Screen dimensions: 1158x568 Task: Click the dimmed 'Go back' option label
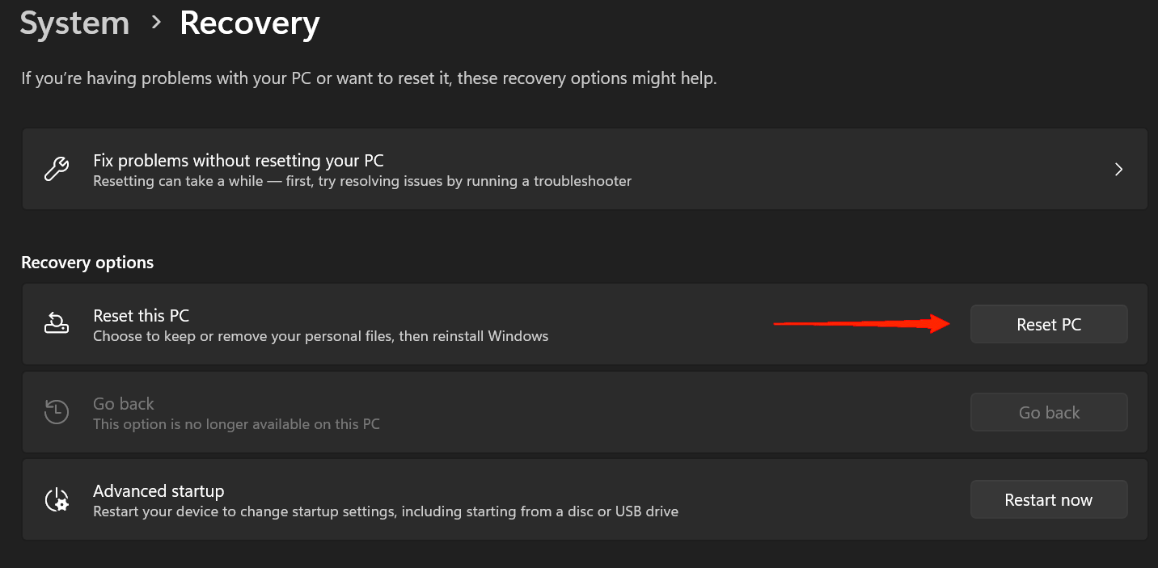pos(124,403)
